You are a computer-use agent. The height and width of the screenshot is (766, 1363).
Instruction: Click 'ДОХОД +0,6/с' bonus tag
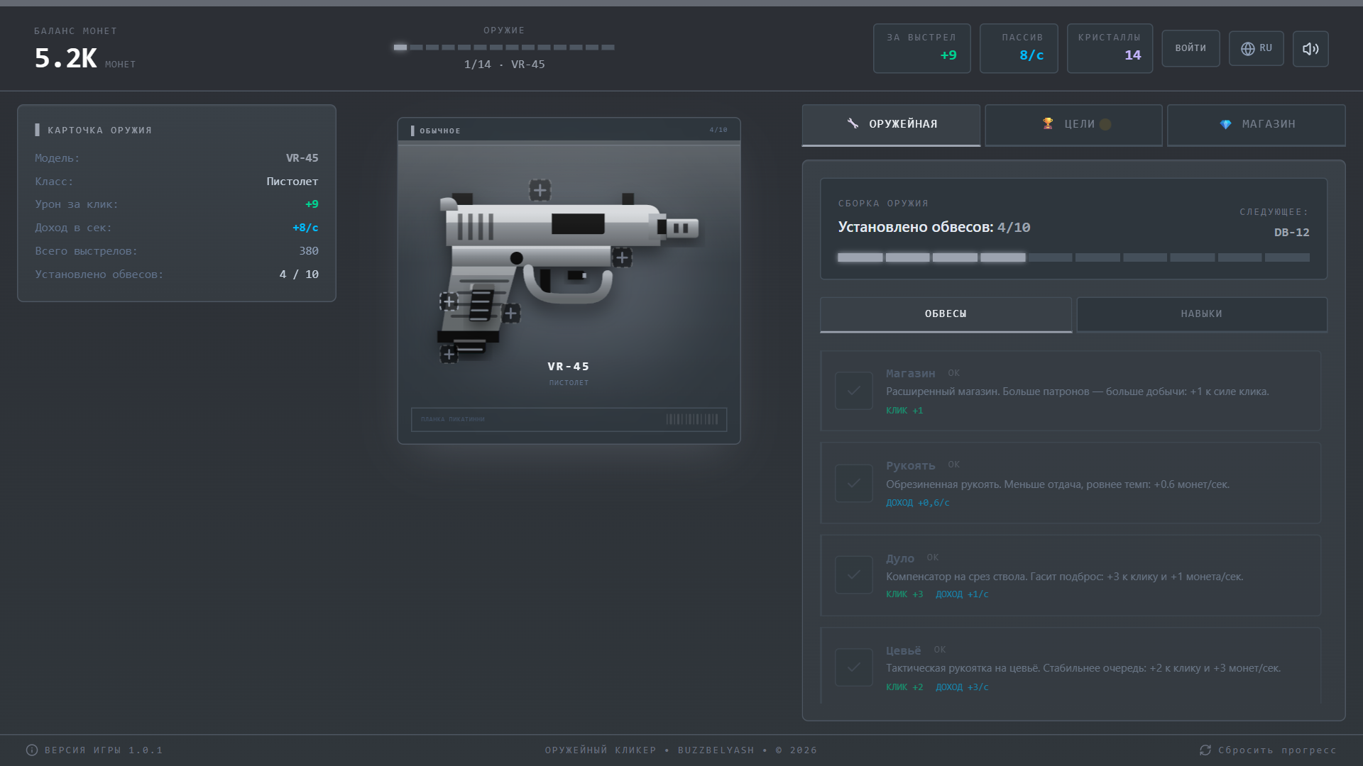[917, 503]
